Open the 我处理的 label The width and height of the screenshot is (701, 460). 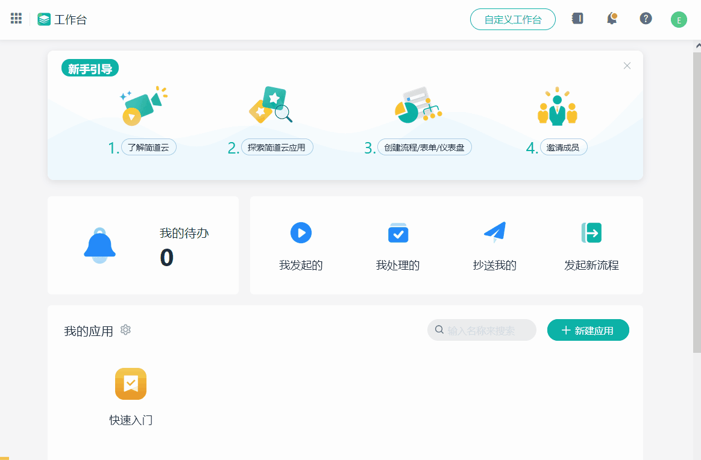tap(398, 266)
